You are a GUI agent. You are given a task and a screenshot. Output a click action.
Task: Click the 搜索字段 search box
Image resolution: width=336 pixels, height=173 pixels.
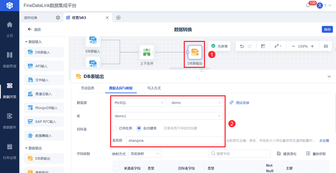pos(239,154)
